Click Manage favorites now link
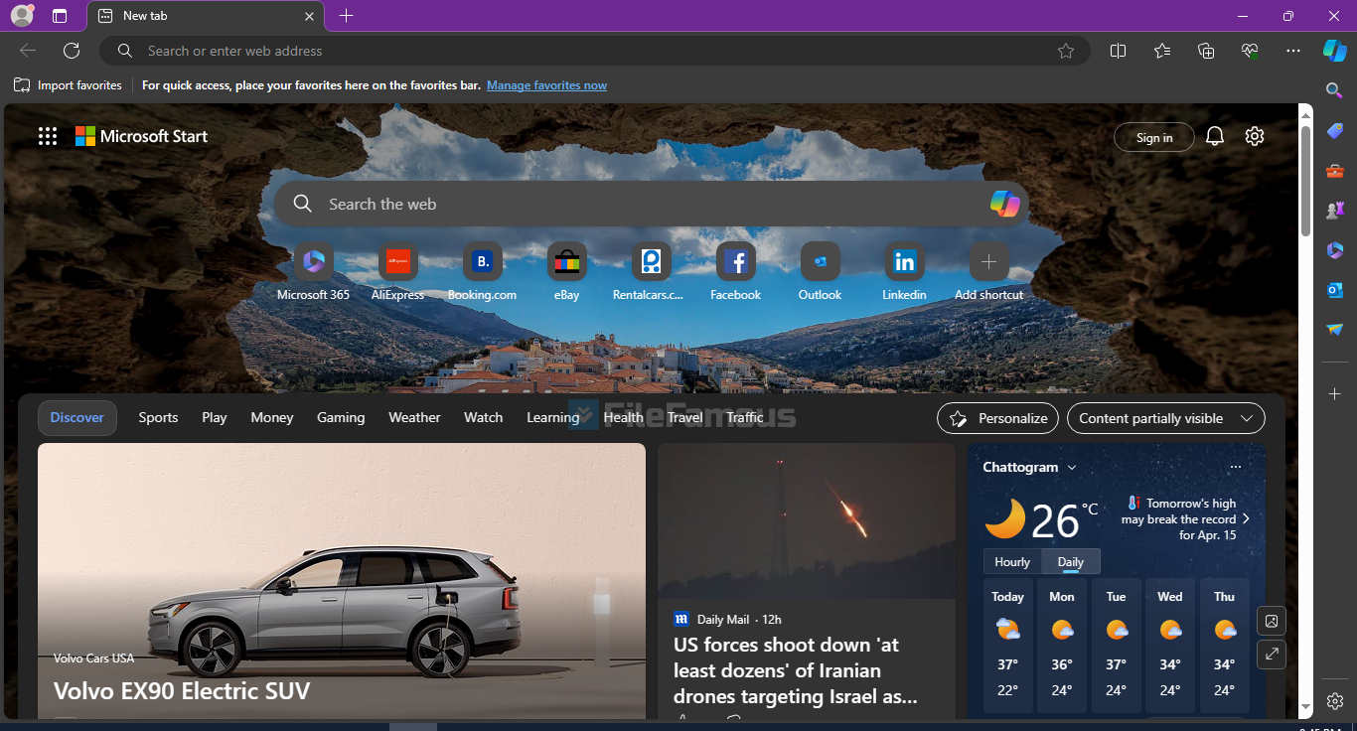The width and height of the screenshot is (1357, 731). [546, 85]
